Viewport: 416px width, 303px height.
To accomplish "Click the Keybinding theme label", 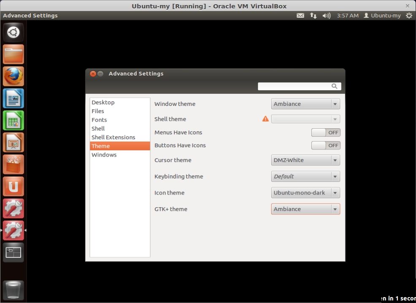I will click(178, 176).
